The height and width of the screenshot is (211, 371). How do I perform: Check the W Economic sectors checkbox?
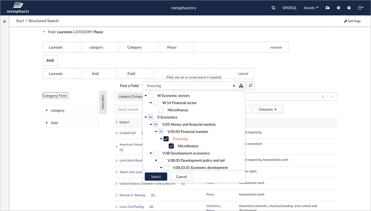point(151,95)
